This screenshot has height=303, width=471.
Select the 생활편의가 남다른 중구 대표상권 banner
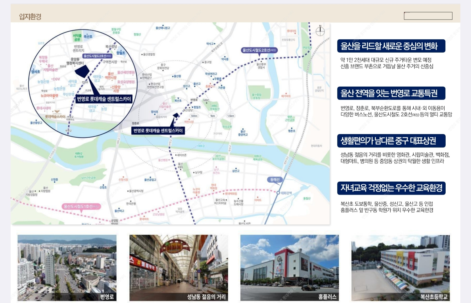click(x=391, y=141)
